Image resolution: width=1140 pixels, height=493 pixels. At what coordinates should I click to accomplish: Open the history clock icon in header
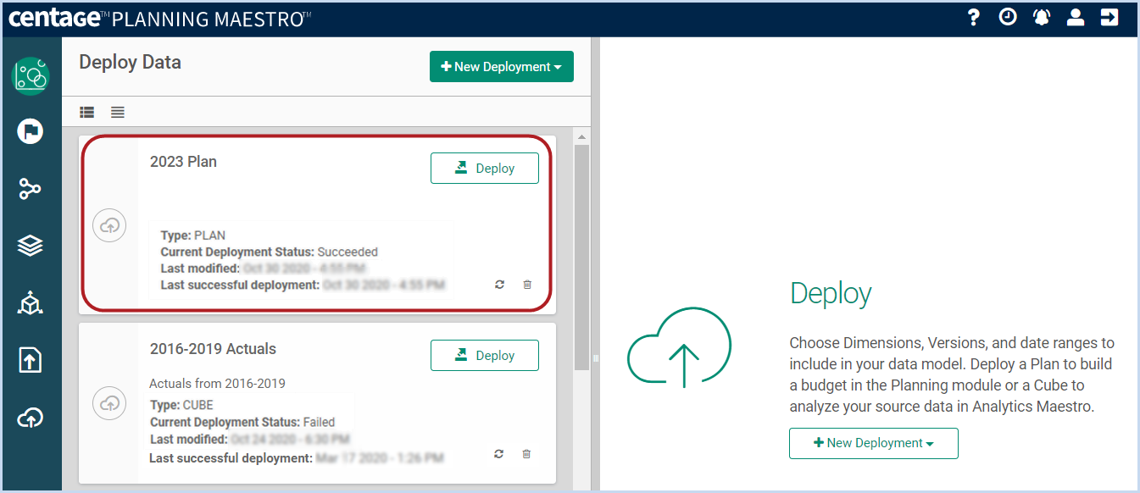pyautogui.click(x=1007, y=17)
